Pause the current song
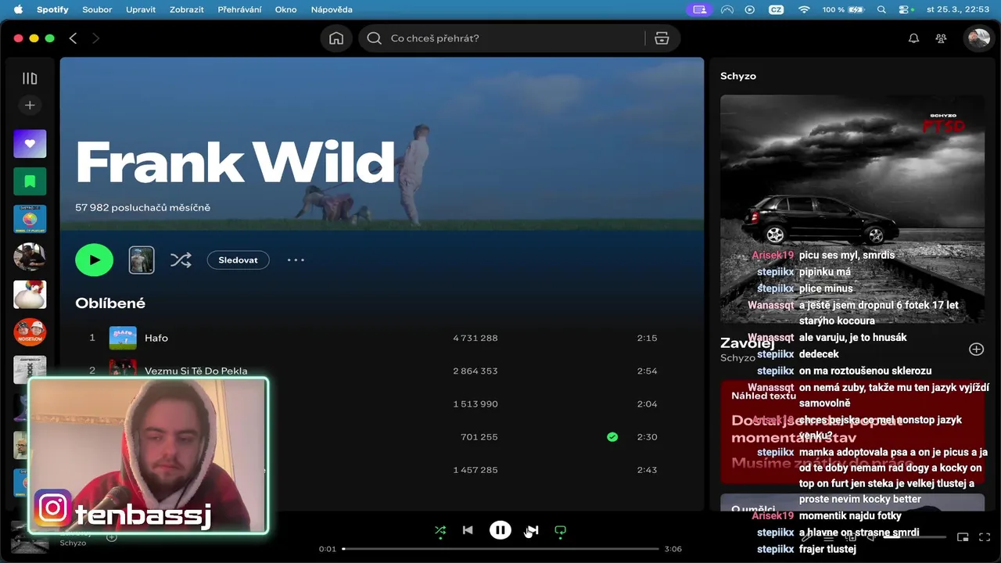The image size is (1001, 563). (x=500, y=530)
